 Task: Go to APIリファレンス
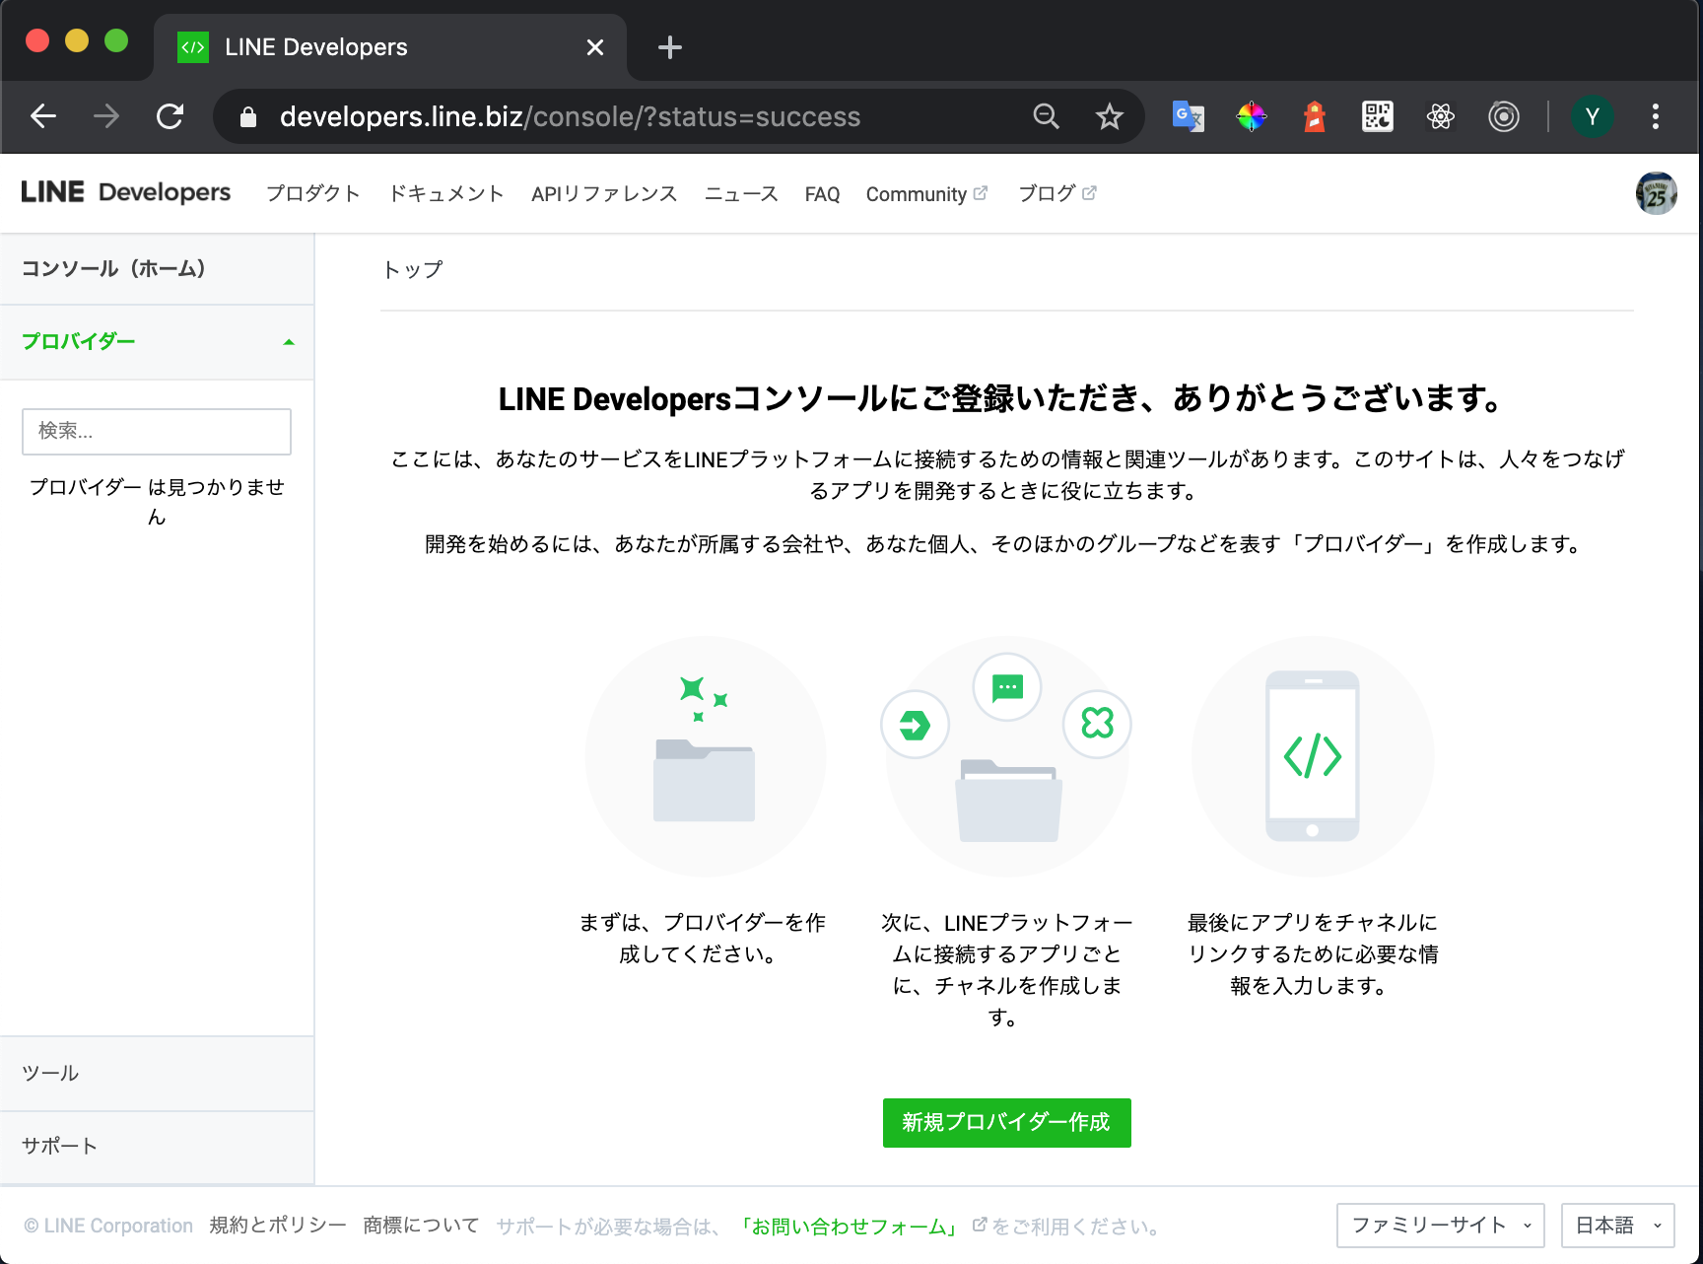(604, 194)
